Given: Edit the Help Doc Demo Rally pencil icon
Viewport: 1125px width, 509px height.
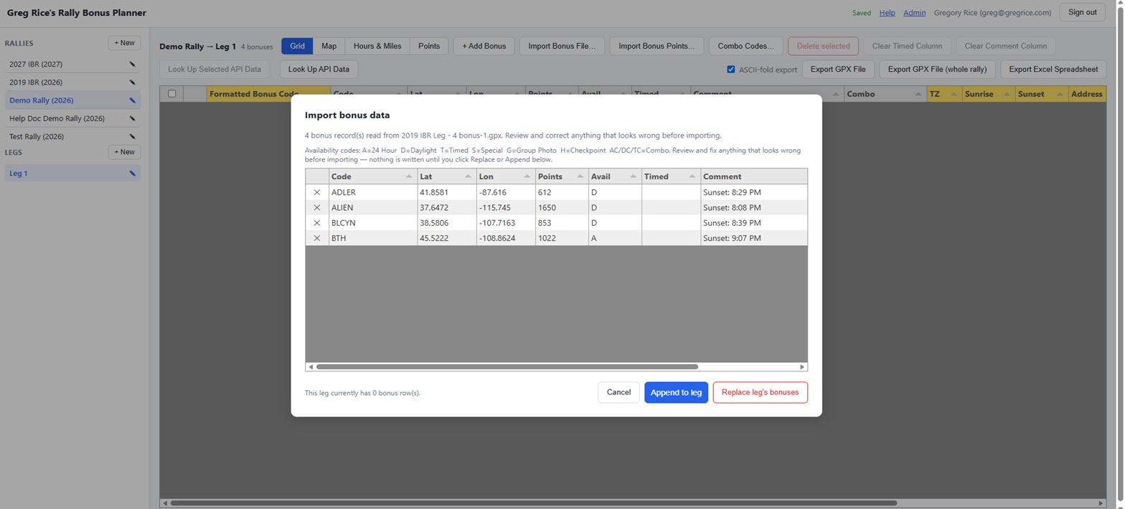Looking at the screenshot, I should point(132,118).
